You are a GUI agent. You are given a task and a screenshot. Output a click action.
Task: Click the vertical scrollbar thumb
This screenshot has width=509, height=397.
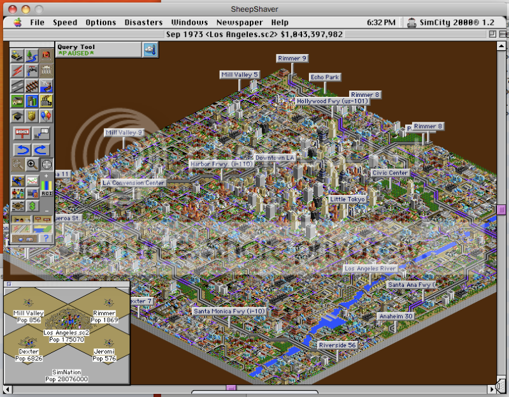tap(501, 210)
